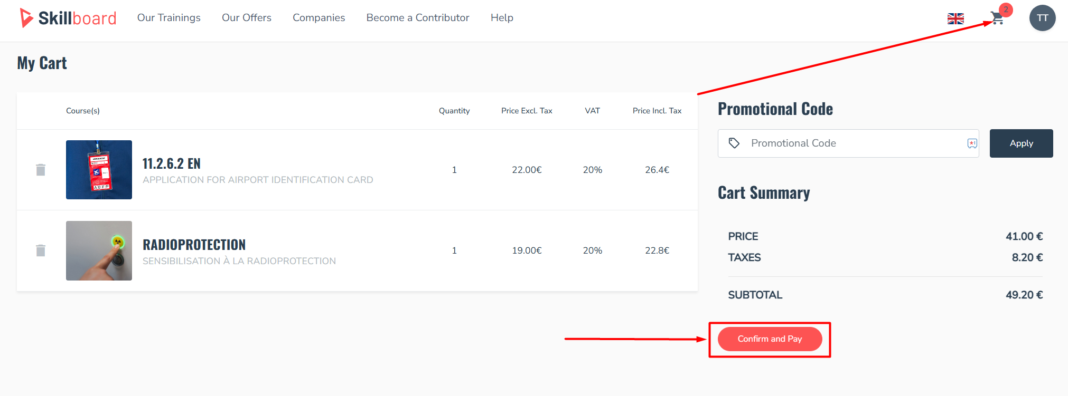The height and width of the screenshot is (396, 1068).
Task: Click the Skillboard logo
Action: coord(68,18)
